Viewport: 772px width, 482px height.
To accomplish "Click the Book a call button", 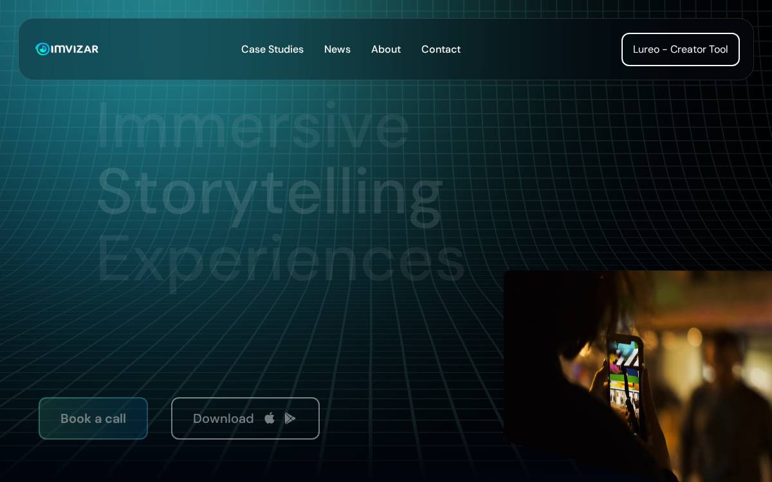I will pyautogui.click(x=93, y=418).
